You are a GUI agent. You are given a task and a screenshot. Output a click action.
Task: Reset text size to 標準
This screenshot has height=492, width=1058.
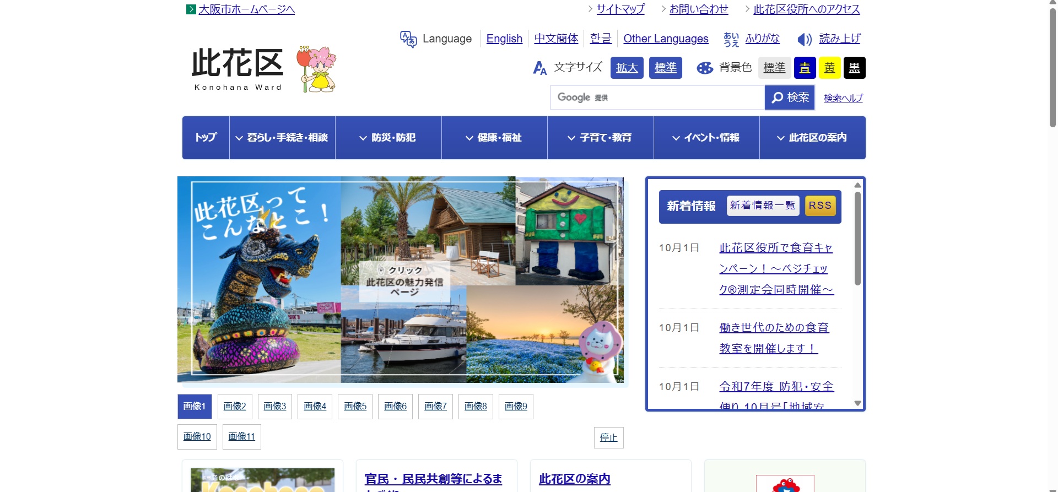tap(666, 68)
